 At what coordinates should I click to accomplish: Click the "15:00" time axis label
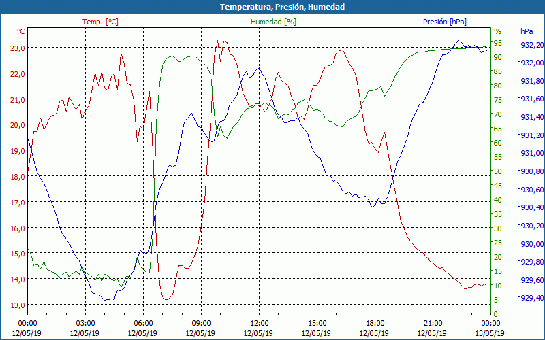(x=317, y=324)
